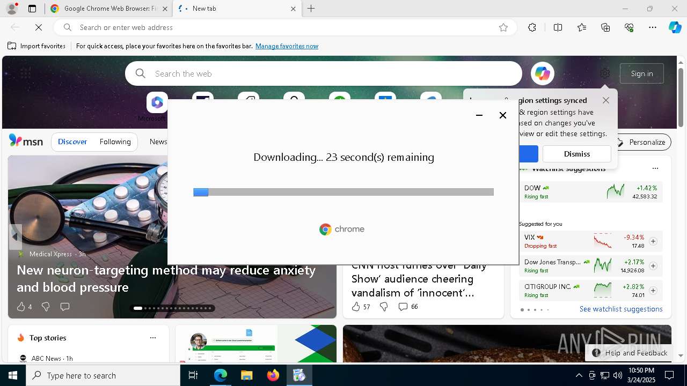Click the Sign in button
Screen dimensions: 687x386
click(642, 73)
